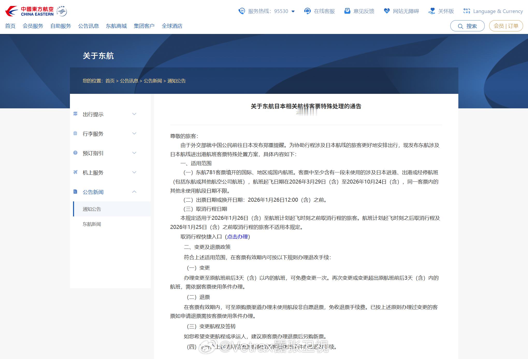
Task: Click the China Eastern logo
Action: 29,11
